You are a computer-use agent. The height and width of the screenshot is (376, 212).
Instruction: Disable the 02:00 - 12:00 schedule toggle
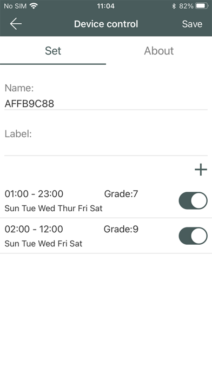click(193, 236)
